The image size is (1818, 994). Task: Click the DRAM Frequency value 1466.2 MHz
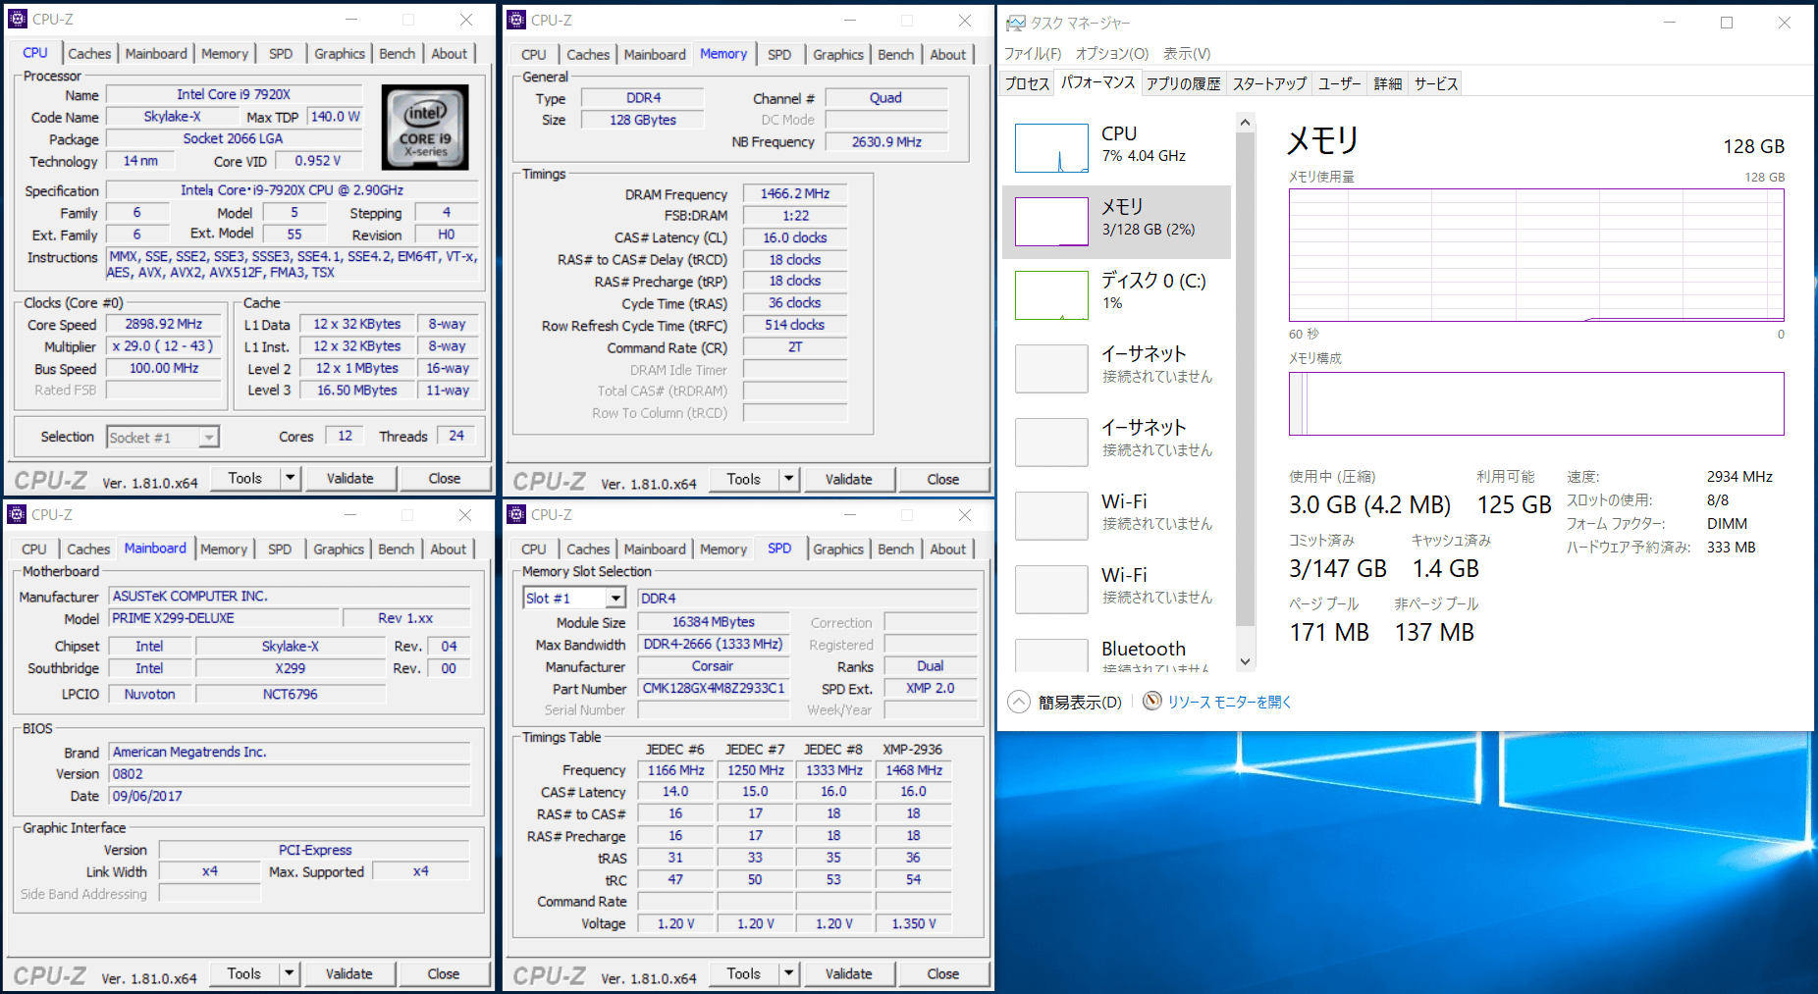coord(795,193)
